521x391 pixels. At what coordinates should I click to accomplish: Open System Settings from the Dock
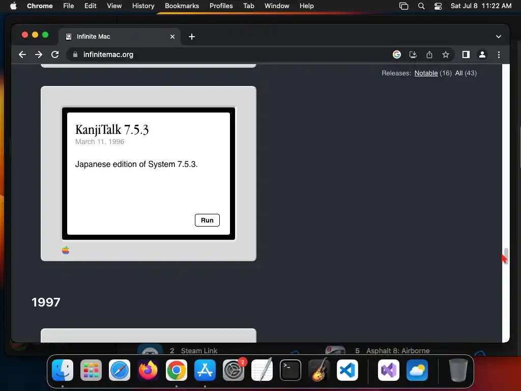pos(234,370)
